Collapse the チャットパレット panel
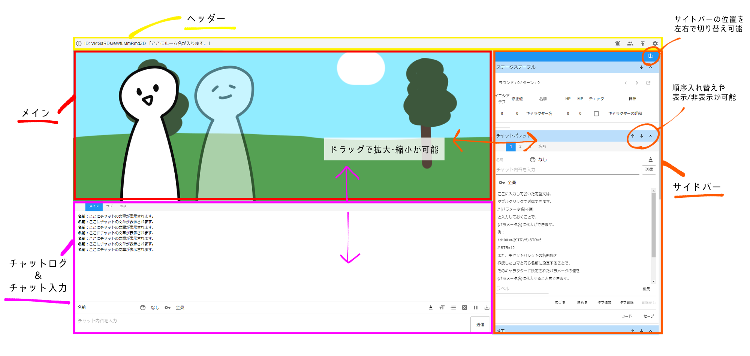 click(x=651, y=136)
